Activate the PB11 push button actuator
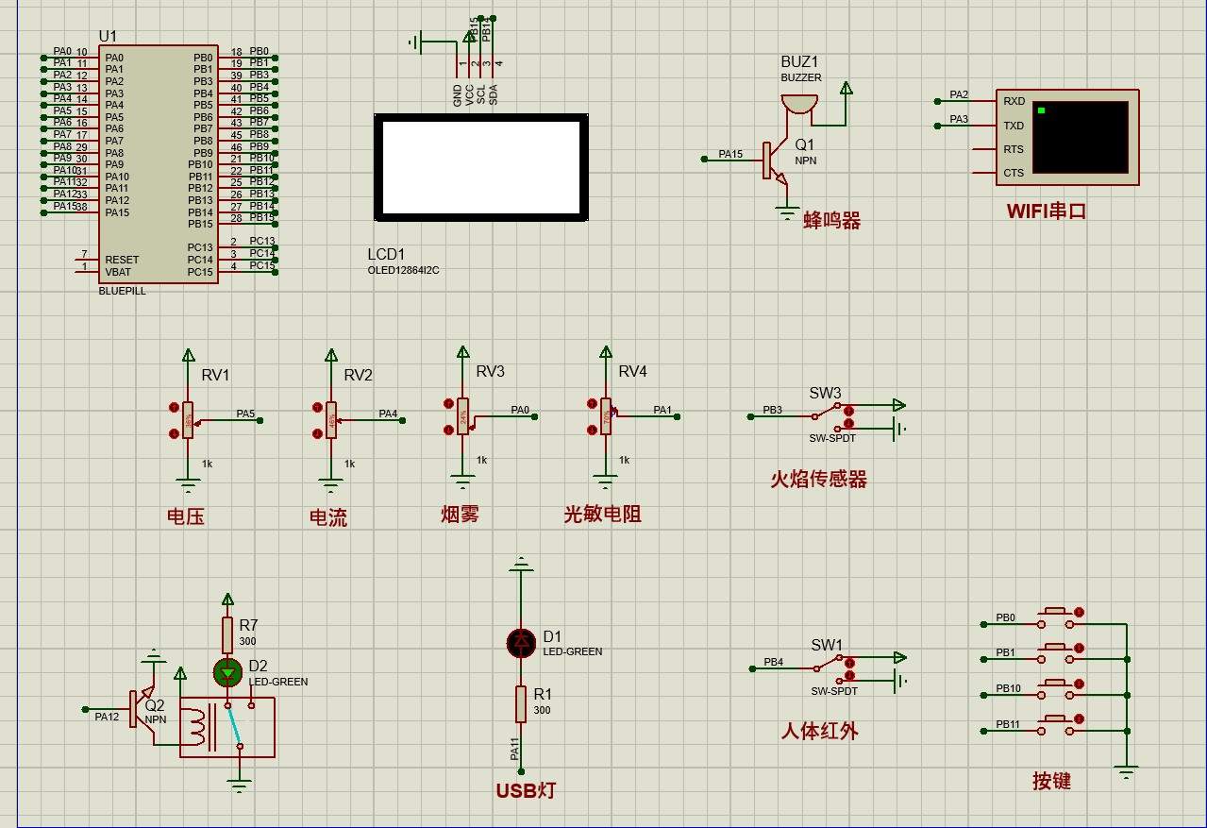The image size is (1207, 828). pos(1079,719)
